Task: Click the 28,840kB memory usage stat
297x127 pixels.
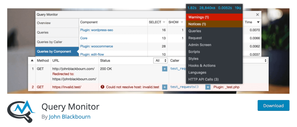Action: click(x=207, y=8)
